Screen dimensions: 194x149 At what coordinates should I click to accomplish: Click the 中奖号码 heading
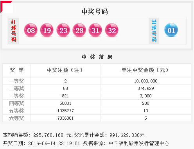(95, 11)
